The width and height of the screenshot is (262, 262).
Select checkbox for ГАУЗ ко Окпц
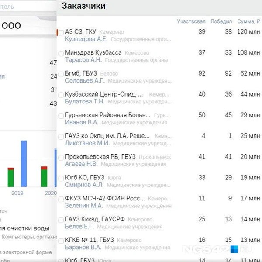point(61,137)
